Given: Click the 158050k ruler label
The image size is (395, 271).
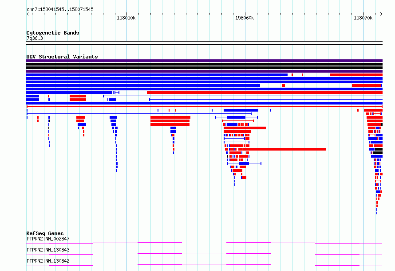Looking at the screenshot, I should [126, 18].
